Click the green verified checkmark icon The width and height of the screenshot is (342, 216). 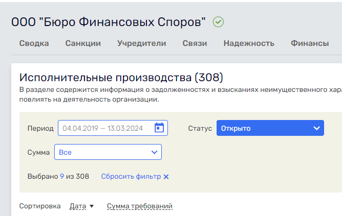point(219,22)
